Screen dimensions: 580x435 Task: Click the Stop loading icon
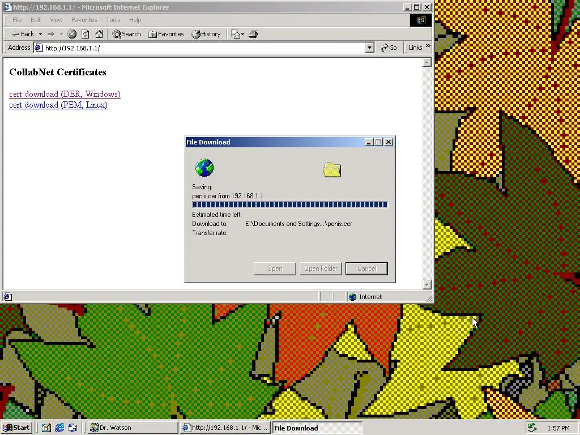72,34
